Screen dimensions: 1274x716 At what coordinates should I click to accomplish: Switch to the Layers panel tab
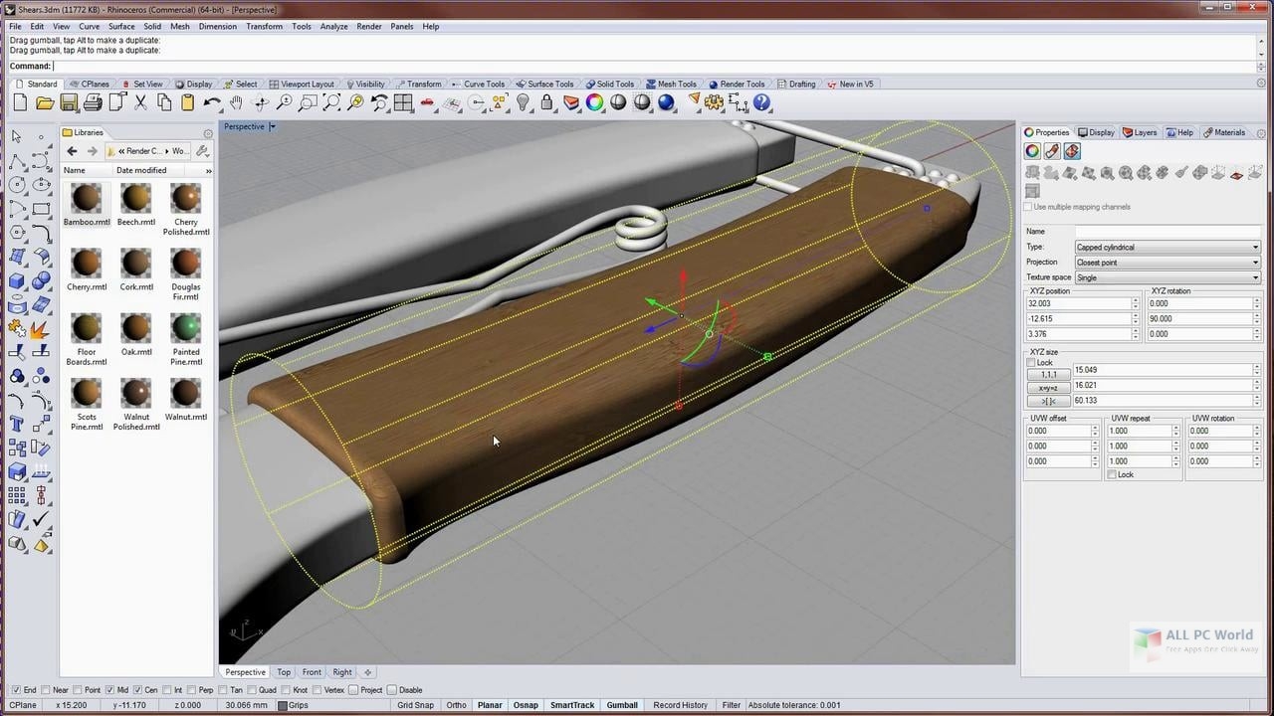click(1140, 132)
